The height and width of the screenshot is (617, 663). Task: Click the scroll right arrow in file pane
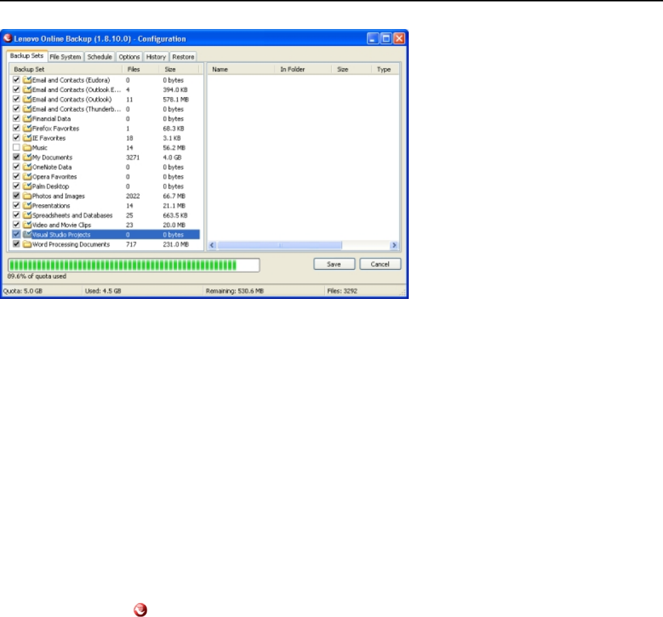pos(394,245)
